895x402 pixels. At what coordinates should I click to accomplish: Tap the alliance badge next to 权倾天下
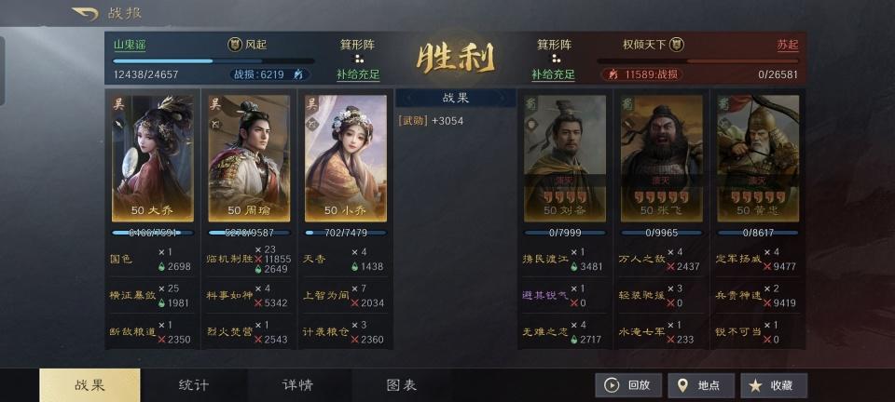677,45
